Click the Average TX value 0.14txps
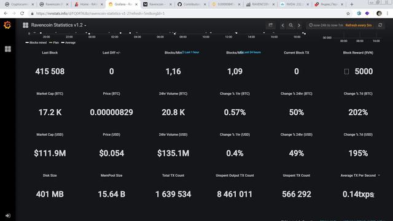The image size is (393, 221). (x=358, y=194)
